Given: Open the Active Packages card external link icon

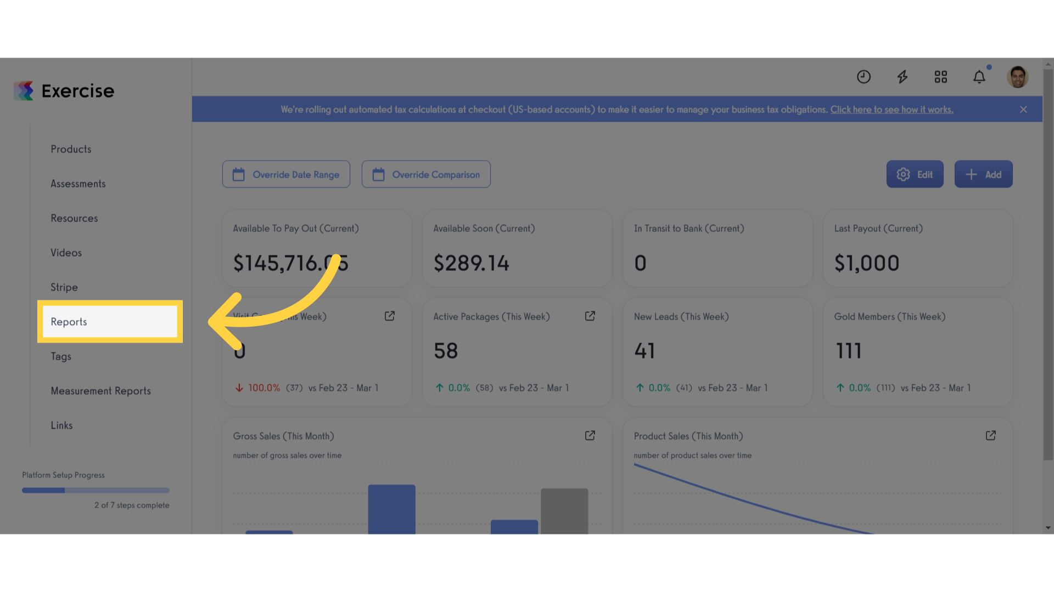Looking at the screenshot, I should (x=590, y=316).
